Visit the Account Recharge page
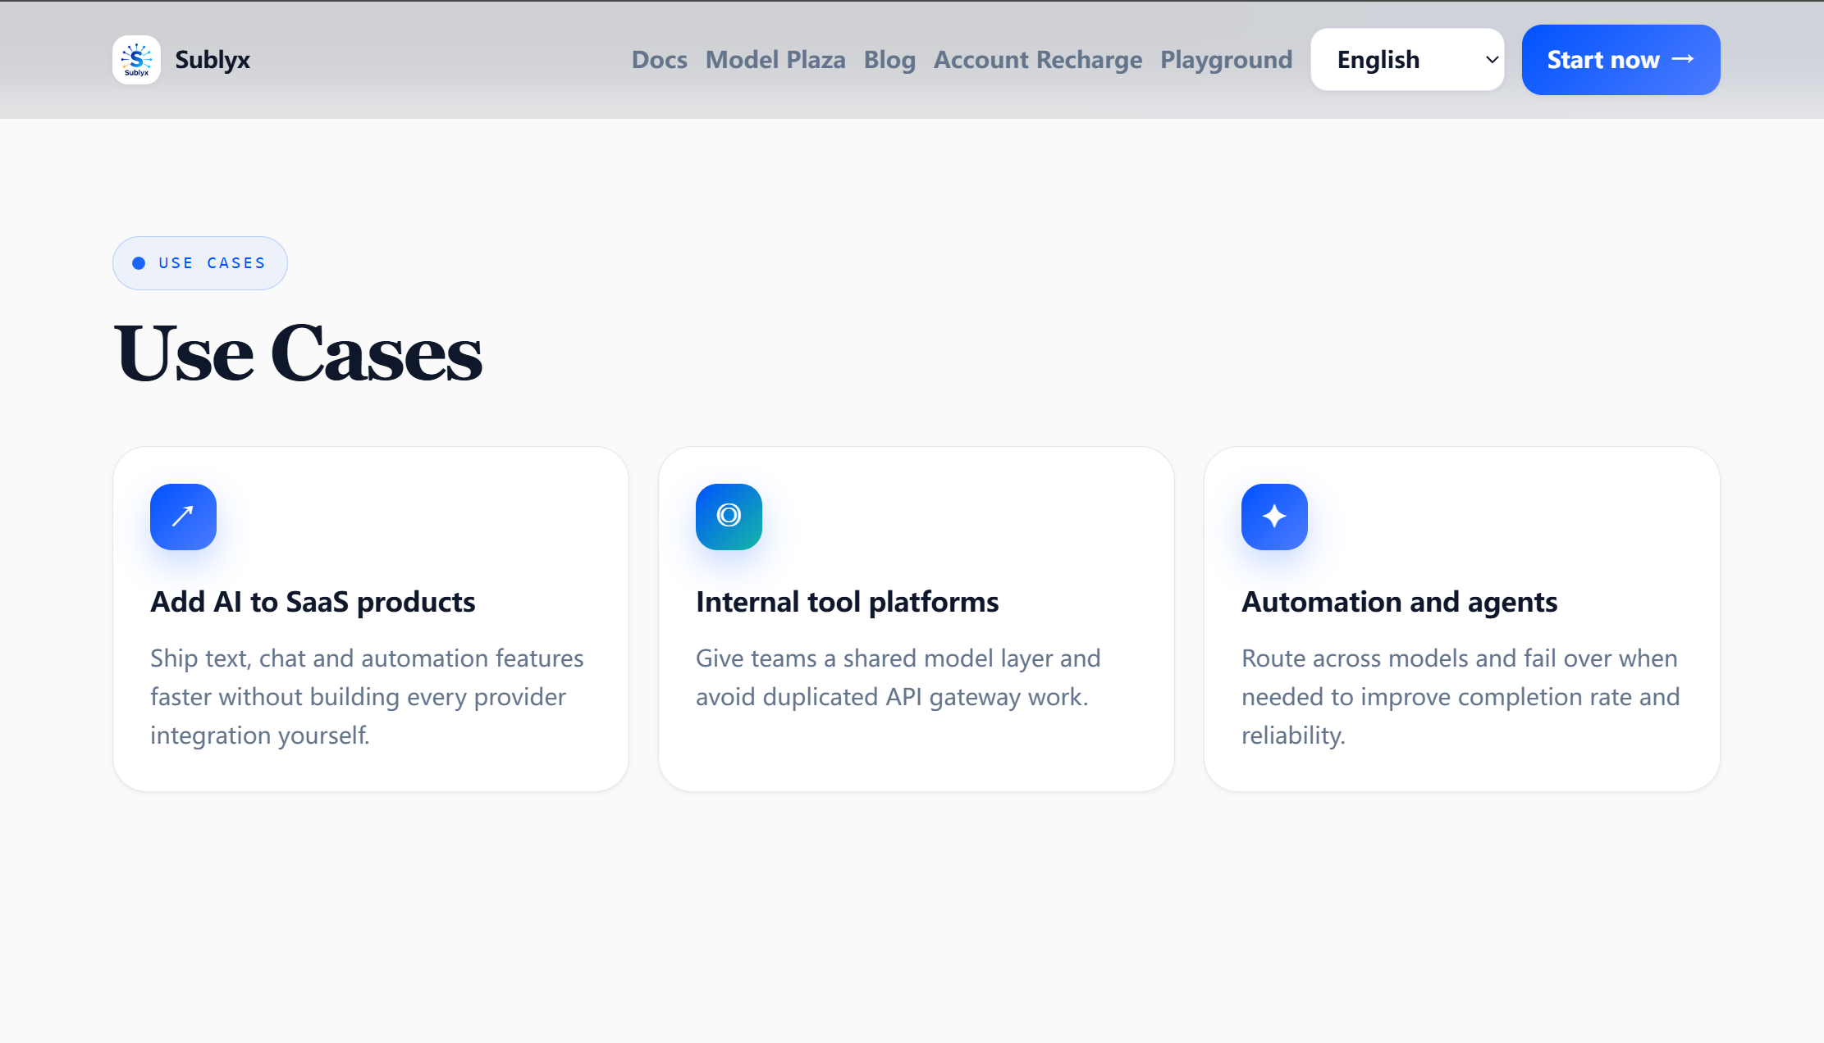Viewport: 1824px width, 1043px height. click(1038, 60)
